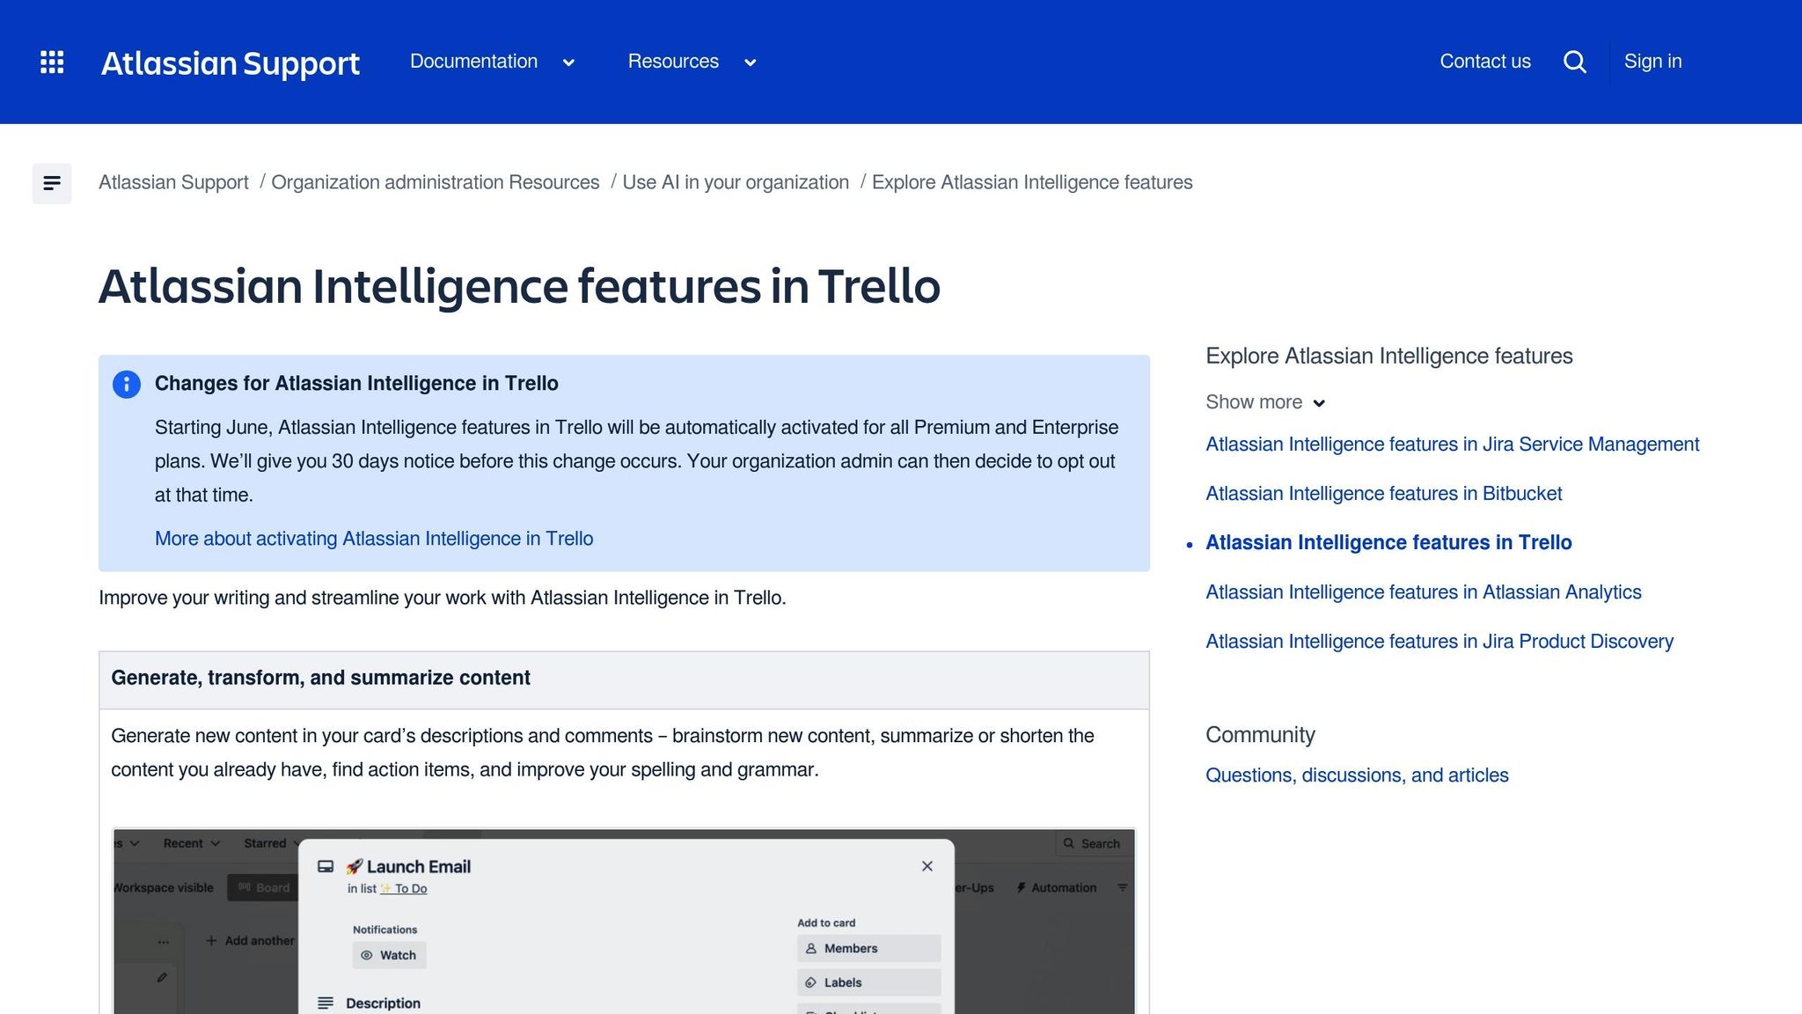The height and width of the screenshot is (1014, 1802).
Task: Open Questions, discussions, and articles link
Action: [x=1356, y=775]
